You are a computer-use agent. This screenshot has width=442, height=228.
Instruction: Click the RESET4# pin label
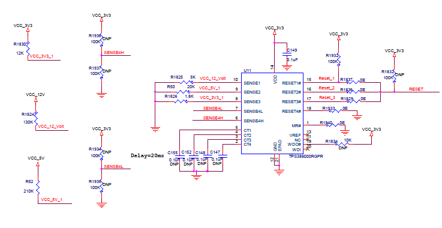point(291,112)
